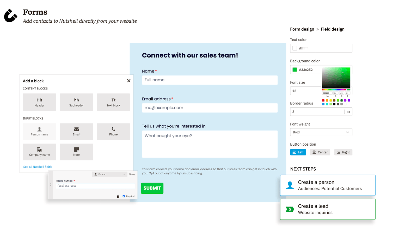Set button position to Center
Viewport: 417px width, 234px height.
pos(320,152)
